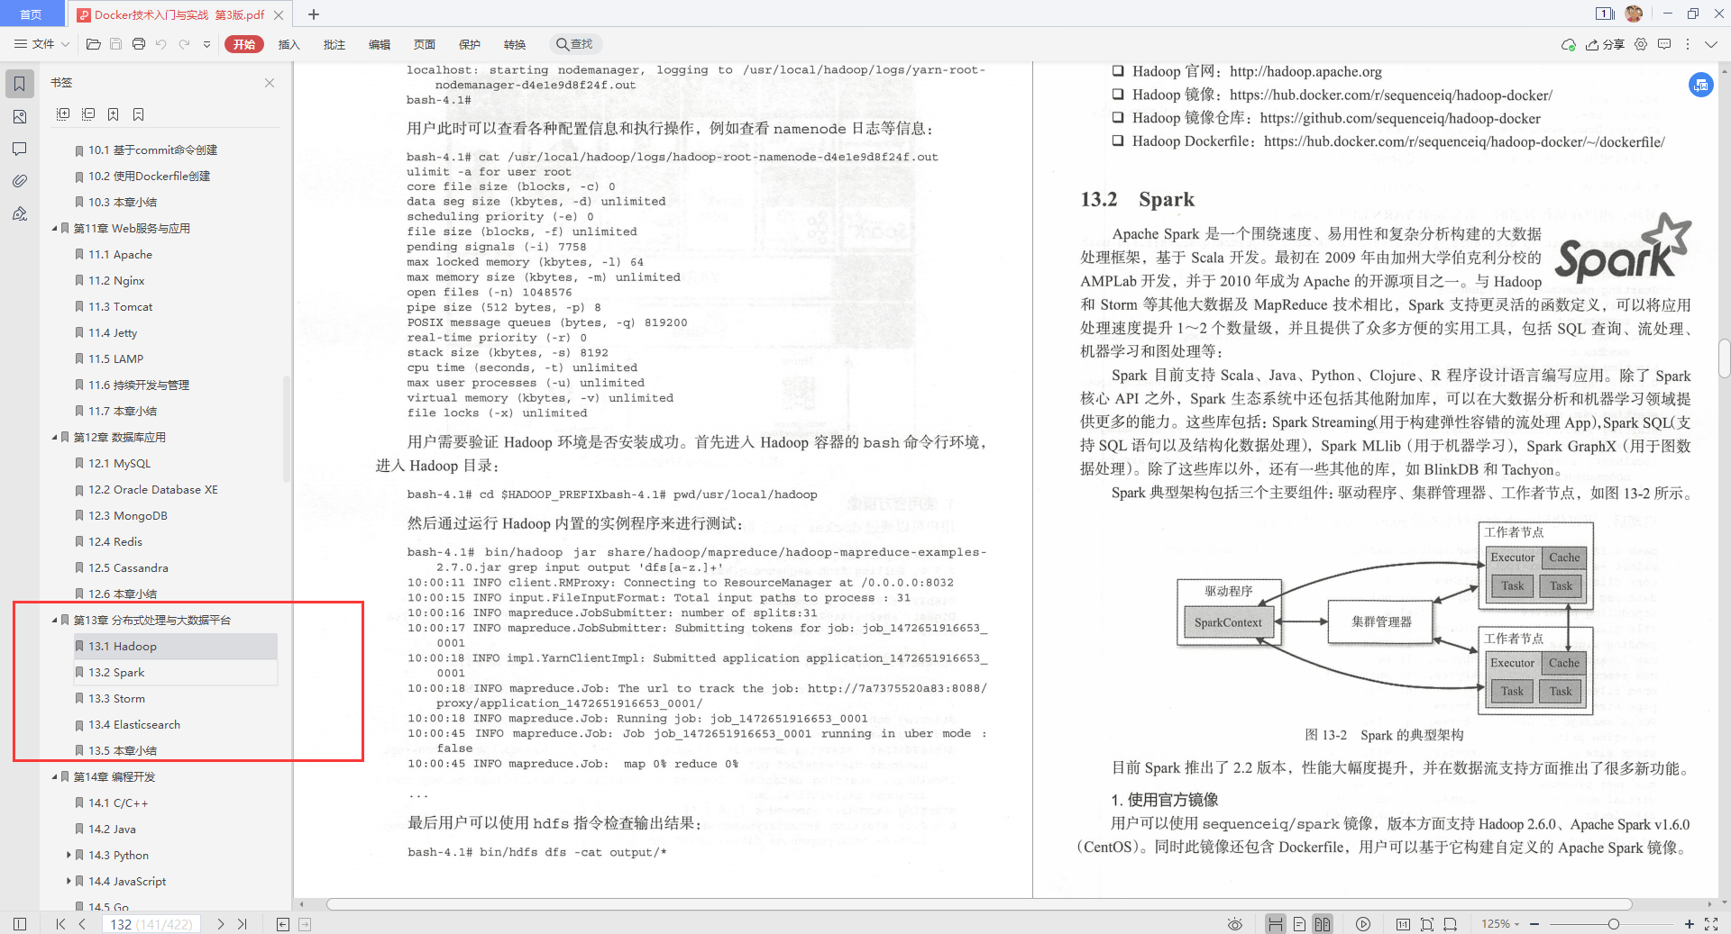Go to next page arrow
The width and height of the screenshot is (1731, 934).
click(220, 924)
